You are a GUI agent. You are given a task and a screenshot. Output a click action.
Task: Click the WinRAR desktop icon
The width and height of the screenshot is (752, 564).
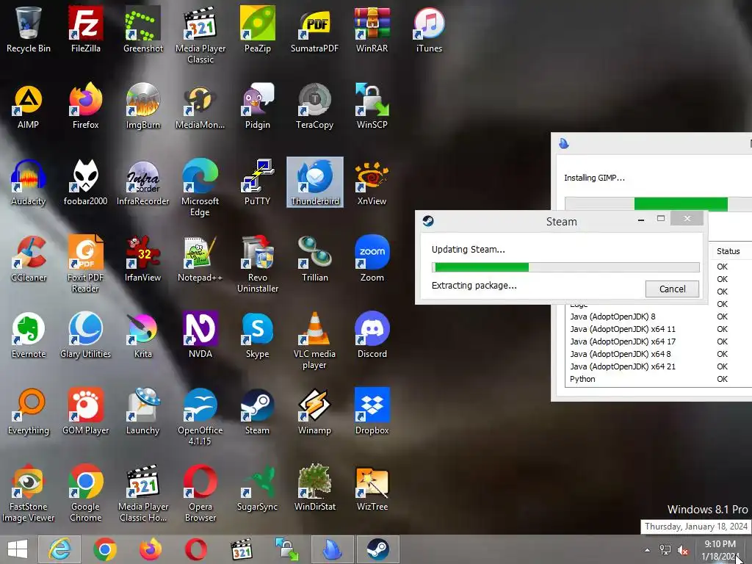(372, 30)
